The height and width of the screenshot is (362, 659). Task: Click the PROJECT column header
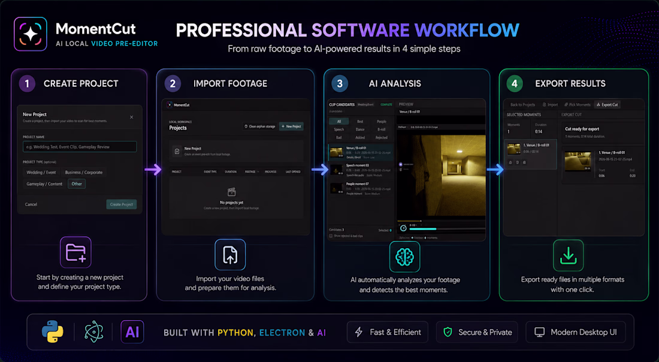177,171
